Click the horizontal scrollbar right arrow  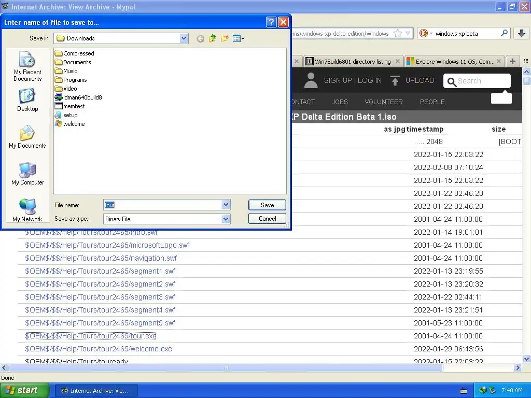point(518,367)
